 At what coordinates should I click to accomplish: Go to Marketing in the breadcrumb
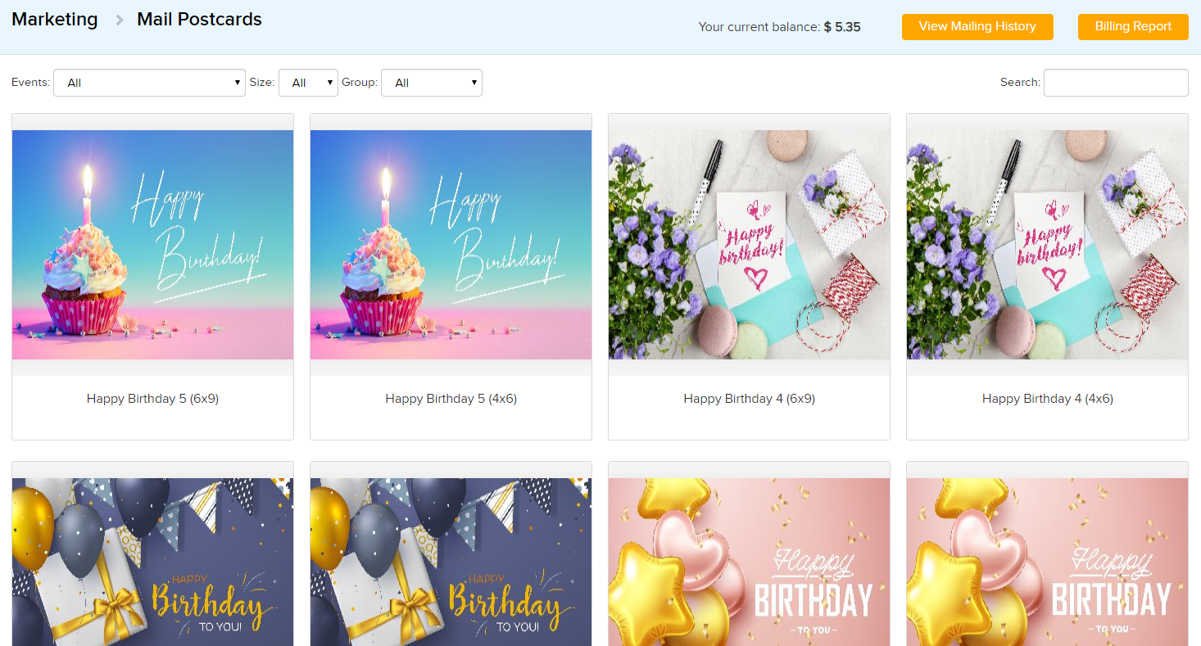(x=55, y=20)
